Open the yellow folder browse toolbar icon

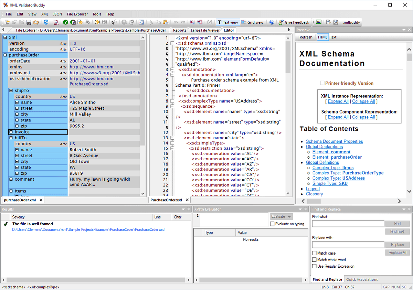point(36,22)
